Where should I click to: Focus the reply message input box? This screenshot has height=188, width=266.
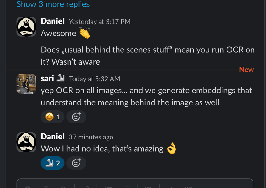(135, 184)
